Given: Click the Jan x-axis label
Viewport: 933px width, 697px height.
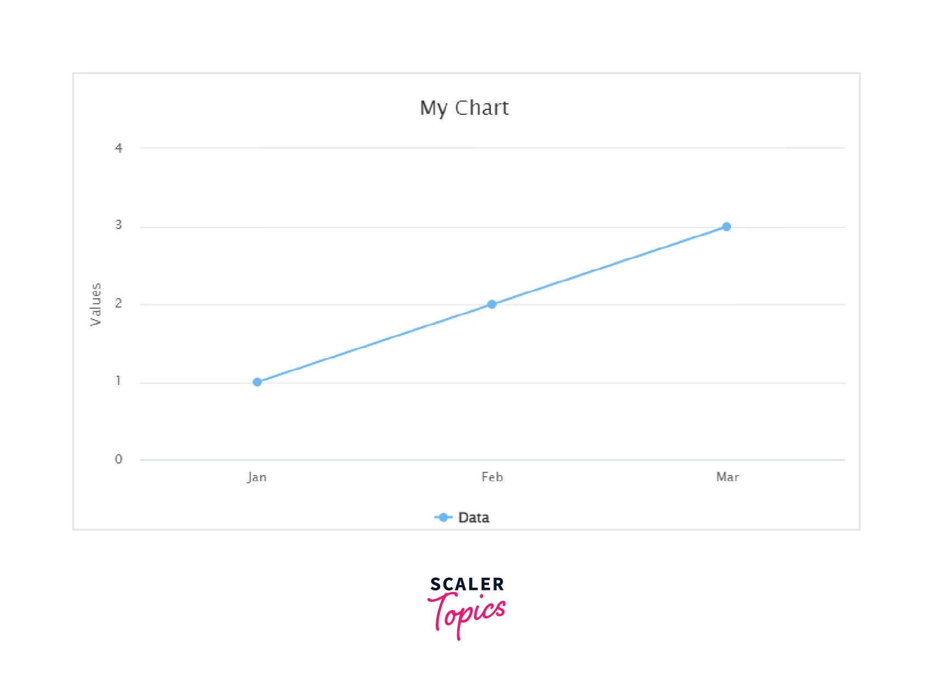Looking at the screenshot, I should pos(257,477).
